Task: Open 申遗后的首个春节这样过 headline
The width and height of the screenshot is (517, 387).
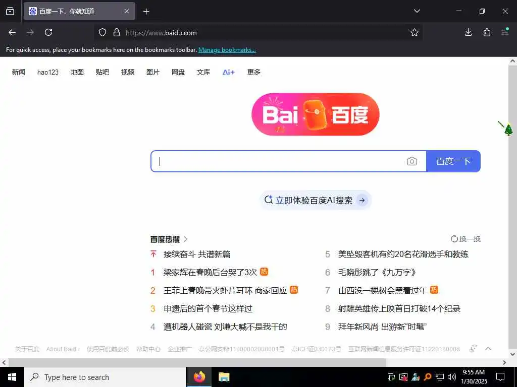Action: point(208,309)
